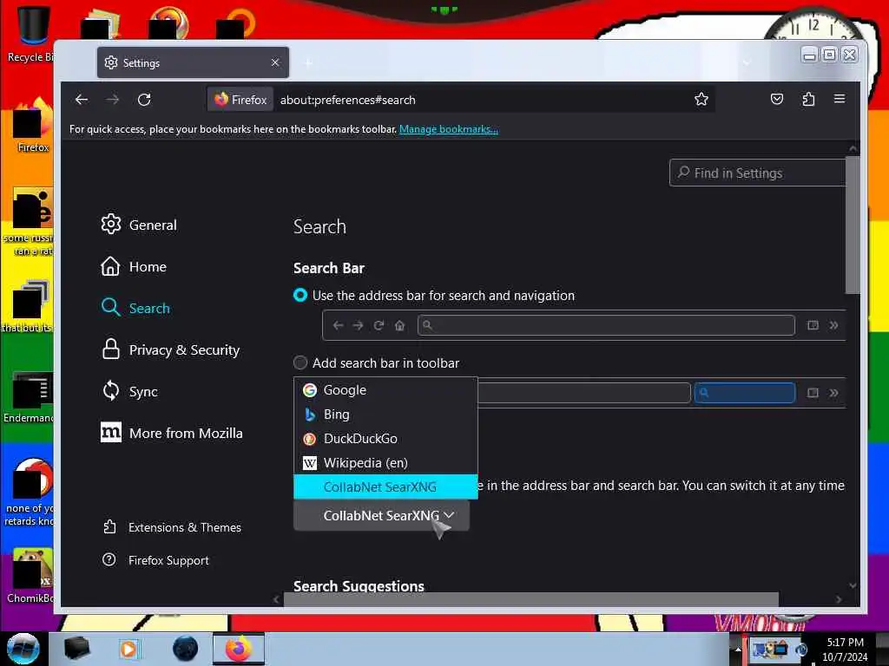Click the vertical scrollbar thumb in settings
The height and width of the screenshot is (666, 889).
click(x=853, y=225)
